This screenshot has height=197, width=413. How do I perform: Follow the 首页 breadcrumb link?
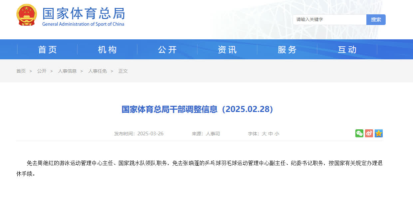[21, 71]
